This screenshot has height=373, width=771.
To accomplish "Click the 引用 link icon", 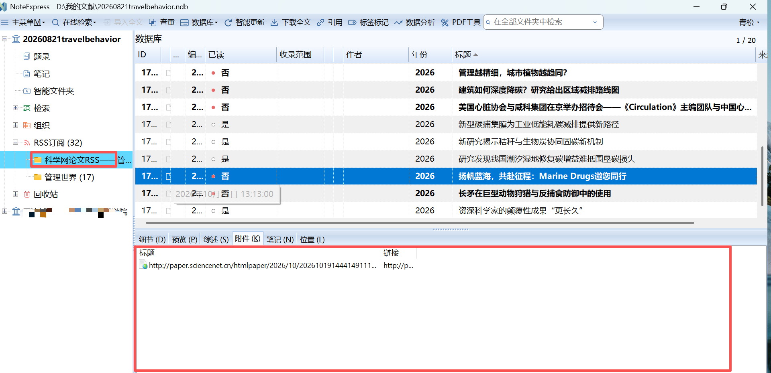I will point(320,22).
